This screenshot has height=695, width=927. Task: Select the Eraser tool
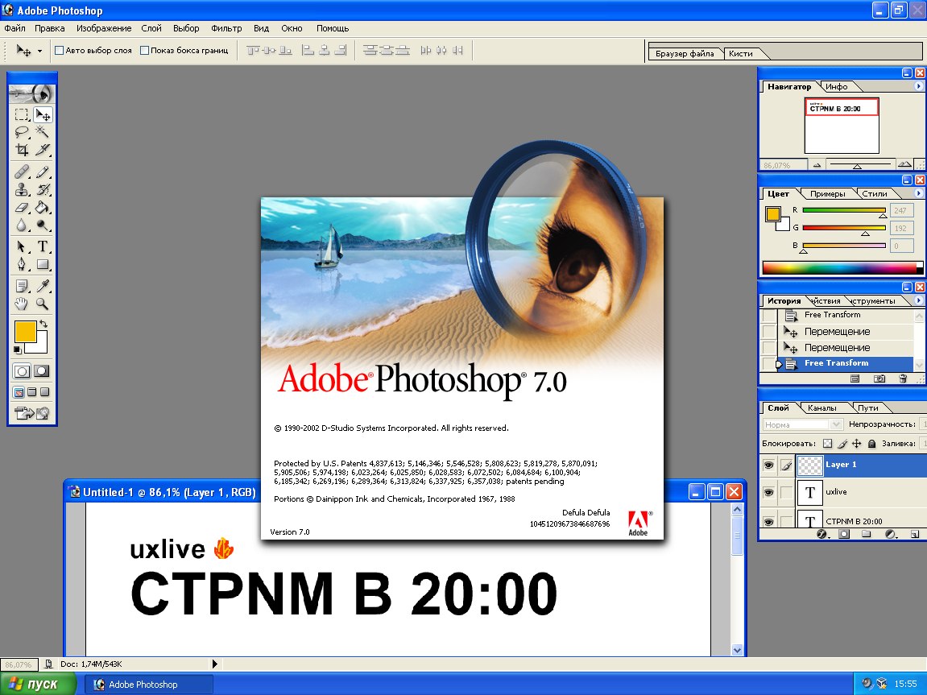tap(22, 208)
